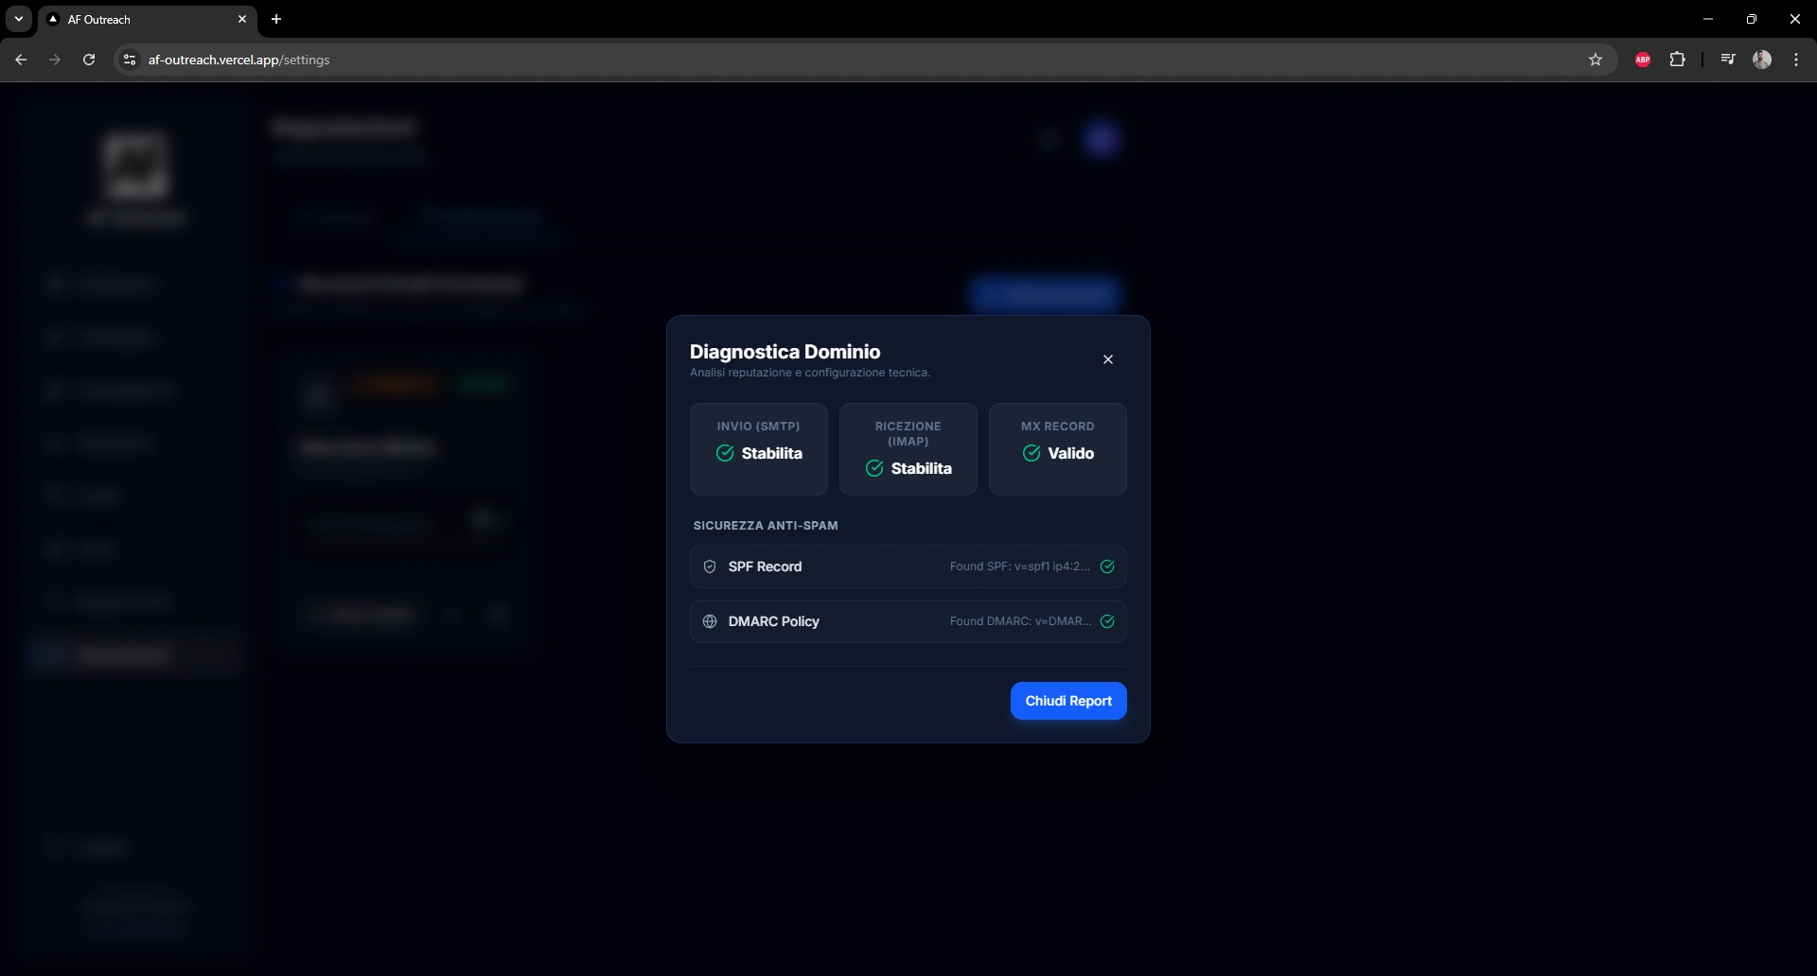
Task: Close the Diagnostica Dominio dialog with X
Action: 1108,359
